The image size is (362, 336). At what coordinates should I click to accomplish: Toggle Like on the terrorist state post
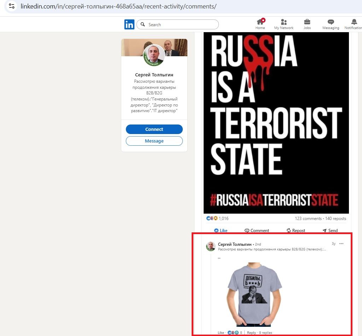(x=221, y=230)
